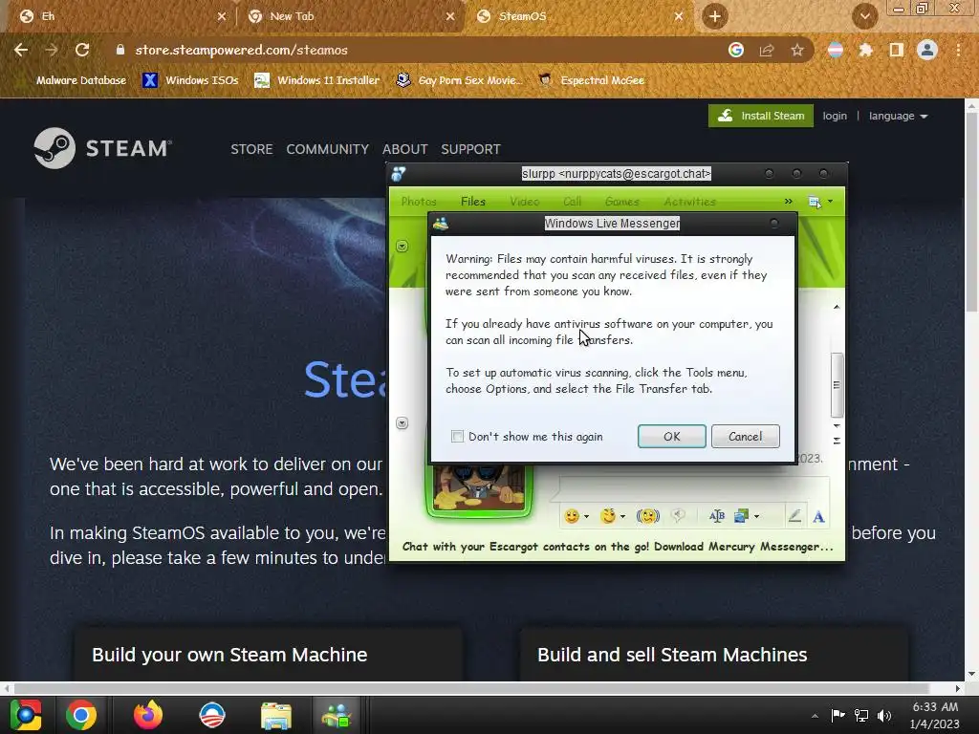Share this page icon

click(x=767, y=50)
